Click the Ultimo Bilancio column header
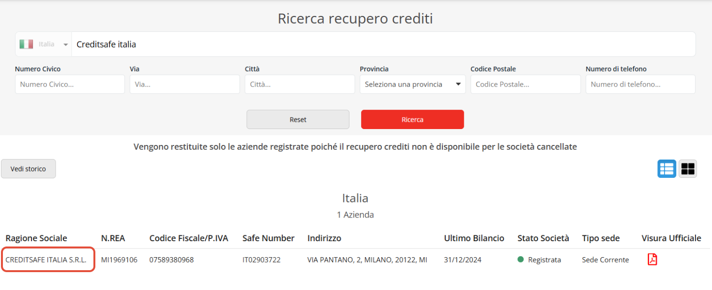Image resolution: width=712 pixels, height=290 pixels. coord(474,238)
